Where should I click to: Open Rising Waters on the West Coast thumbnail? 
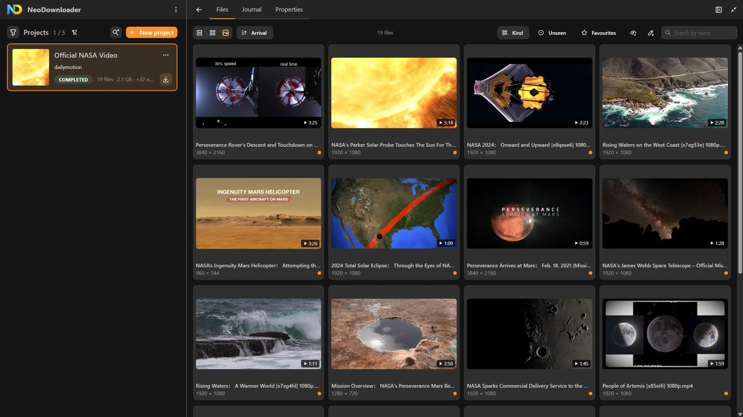(x=665, y=93)
